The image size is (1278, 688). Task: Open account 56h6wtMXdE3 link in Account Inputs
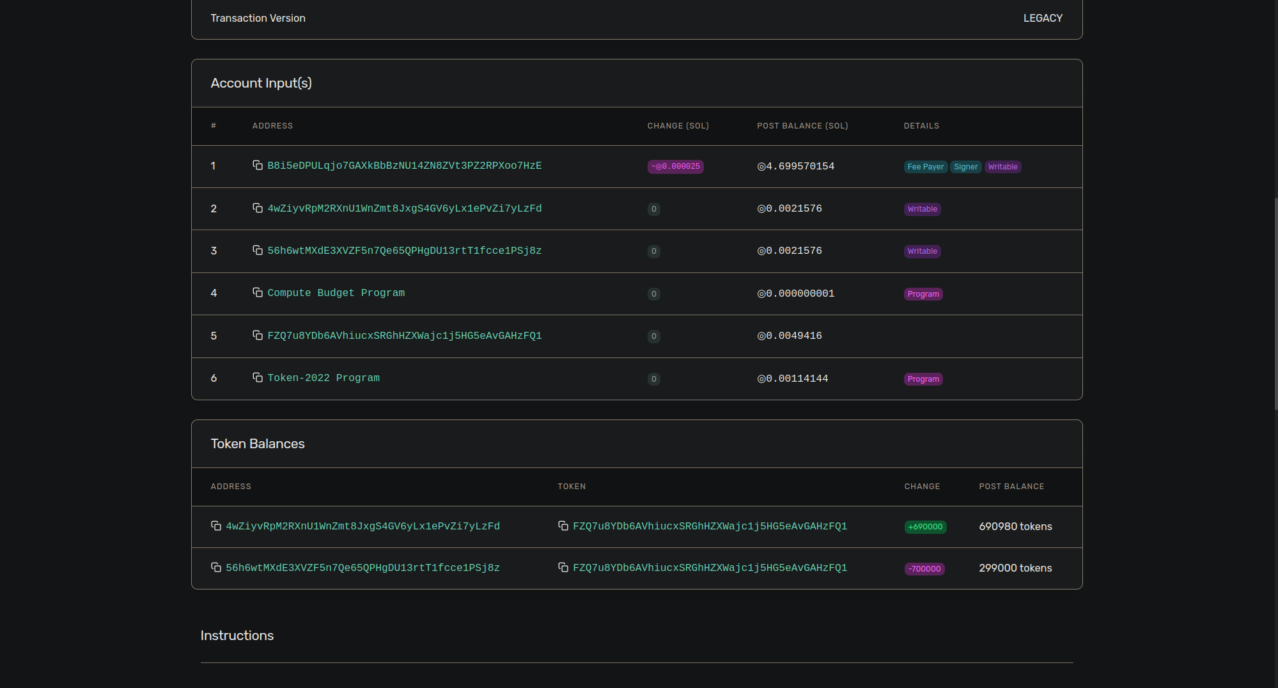click(x=405, y=251)
